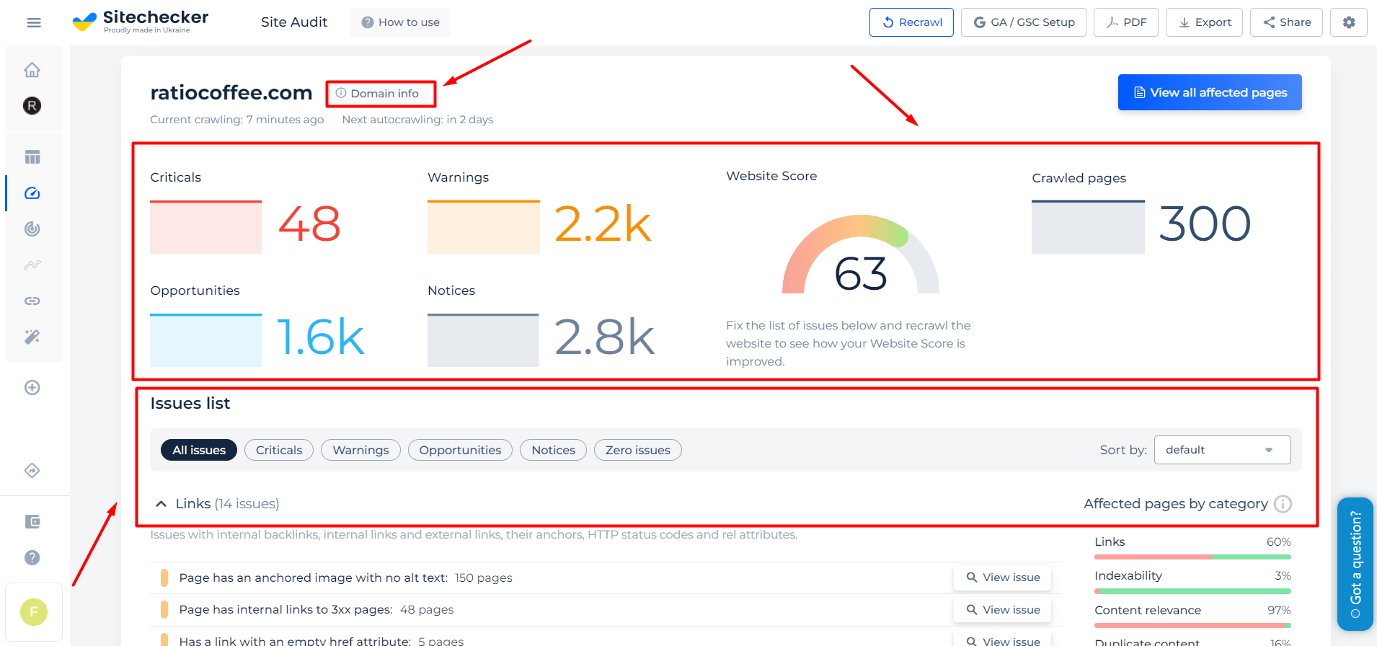Click the Site Audit page title
The width and height of the screenshot is (1377, 646).
tap(294, 22)
